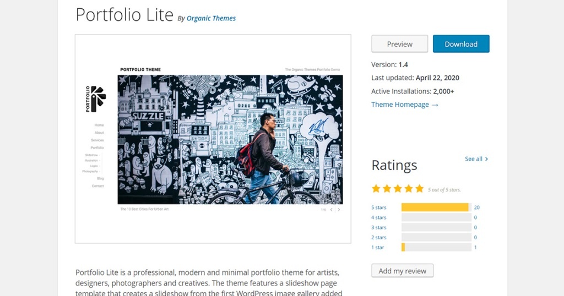This screenshot has height=296, width=564.
Task: Click the 5 stars yellow rating bar
Action: [435, 207]
